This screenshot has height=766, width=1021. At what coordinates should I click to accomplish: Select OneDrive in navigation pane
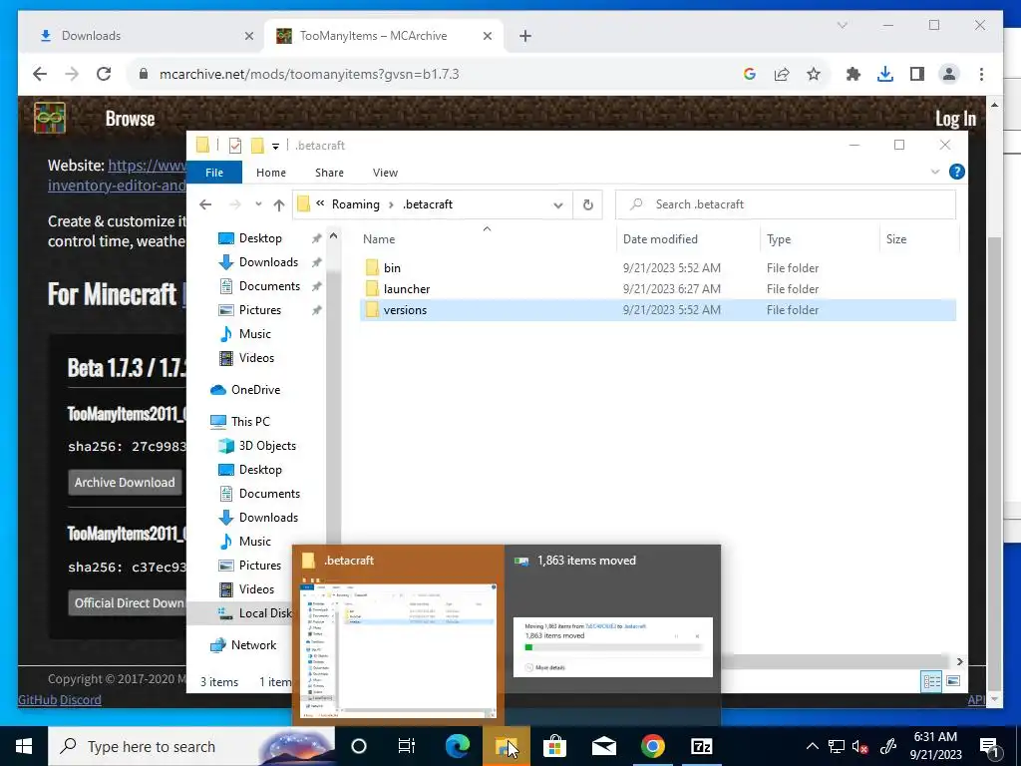tap(255, 390)
